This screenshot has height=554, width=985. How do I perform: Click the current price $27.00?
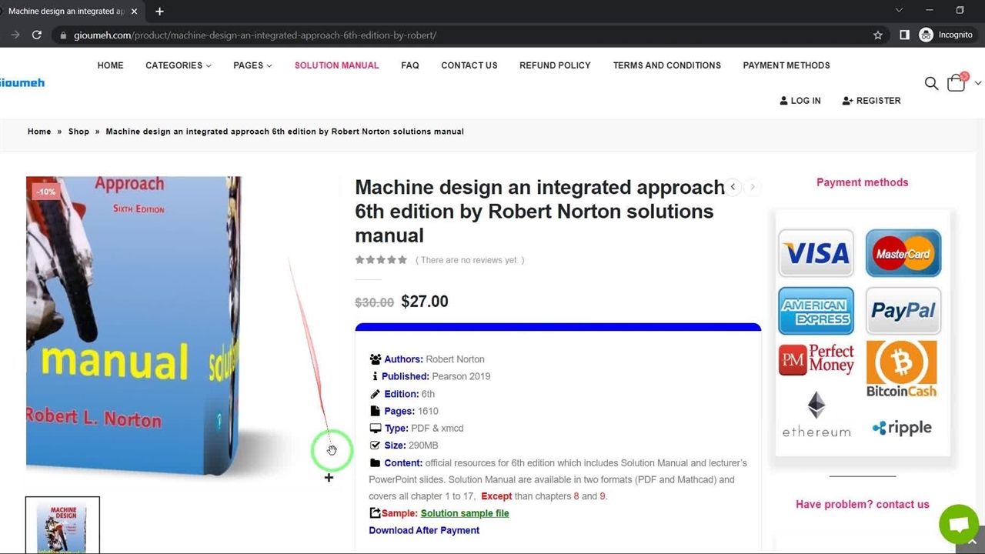pyautogui.click(x=425, y=302)
